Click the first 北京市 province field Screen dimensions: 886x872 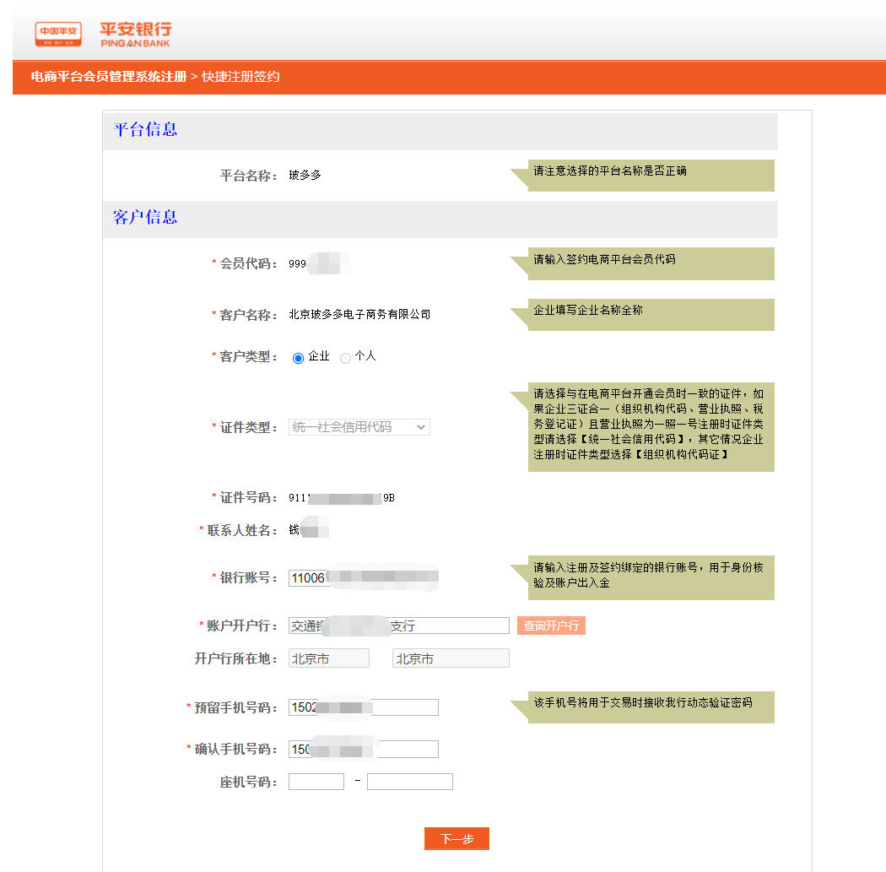(329, 658)
